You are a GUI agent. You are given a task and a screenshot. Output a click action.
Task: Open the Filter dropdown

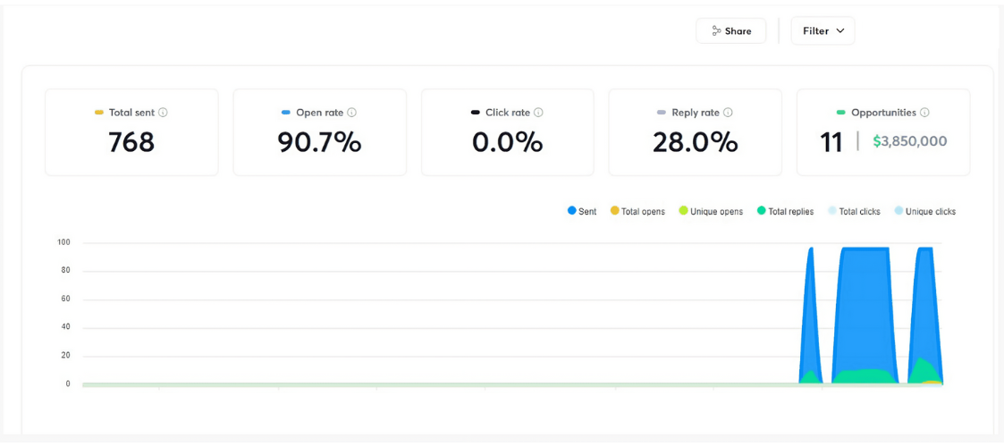tap(823, 31)
